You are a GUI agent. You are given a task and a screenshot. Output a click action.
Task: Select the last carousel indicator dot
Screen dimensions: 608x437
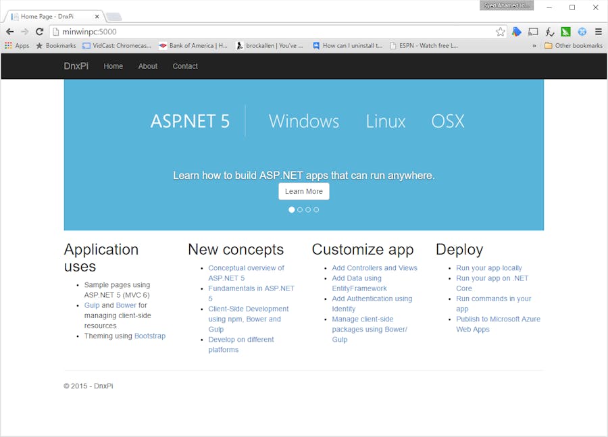tap(316, 209)
